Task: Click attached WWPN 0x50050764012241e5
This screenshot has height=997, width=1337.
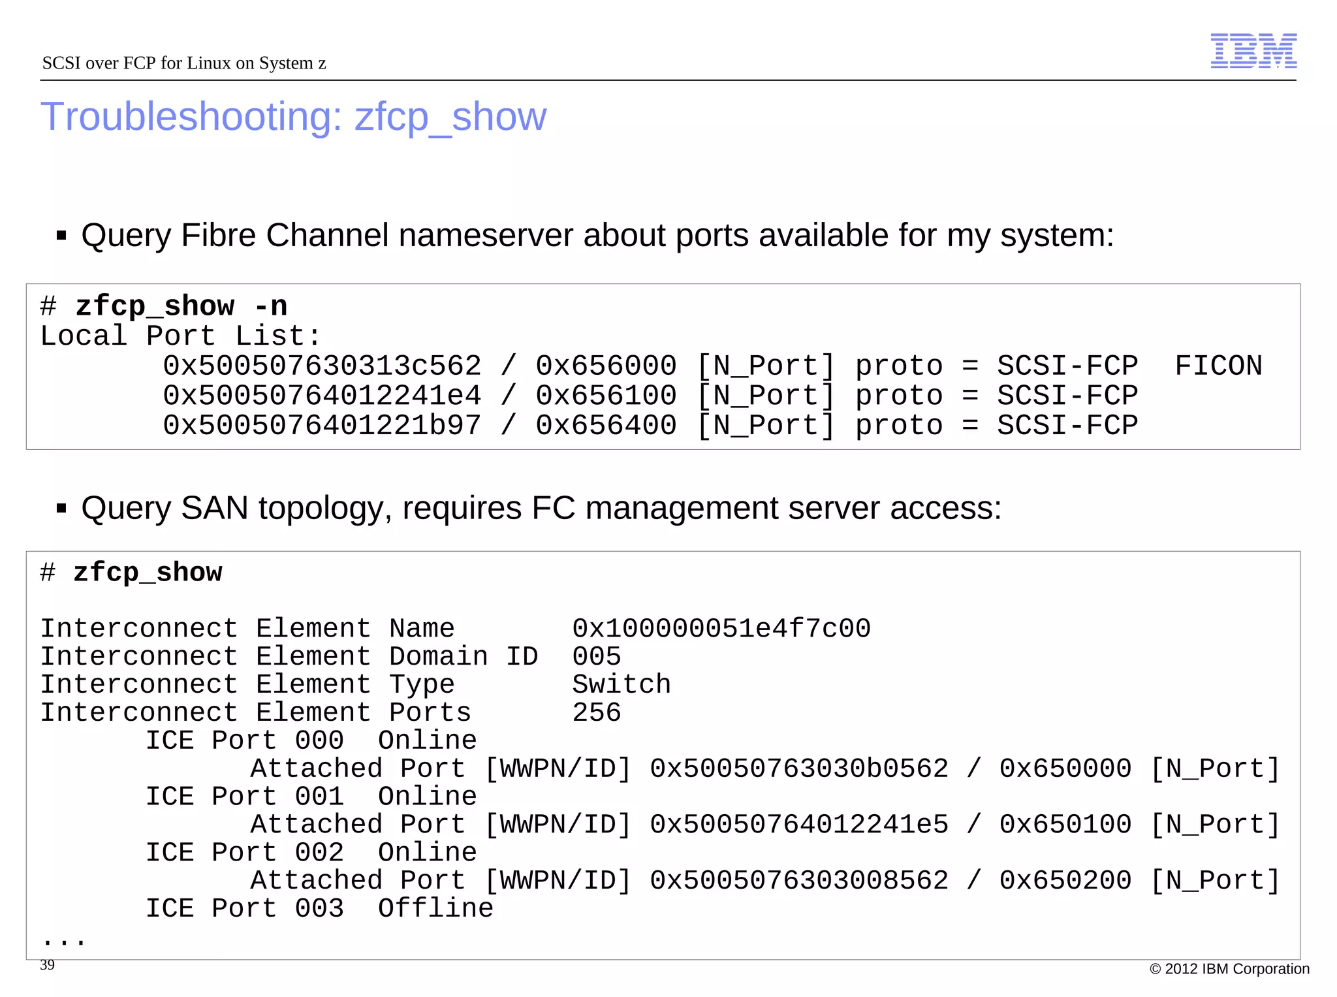Action: 799,825
